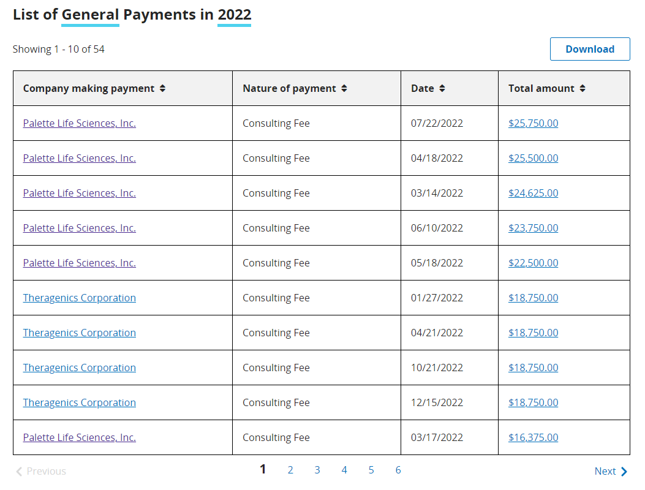Open Theragenics Corporation link dated 12/15/2022

click(x=80, y=402)
